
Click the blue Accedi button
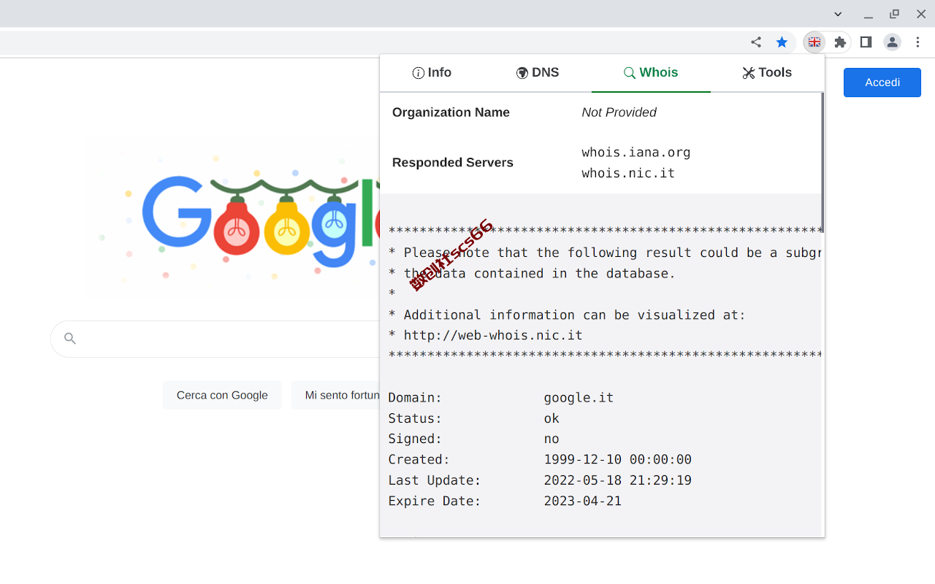click(882, 82)
